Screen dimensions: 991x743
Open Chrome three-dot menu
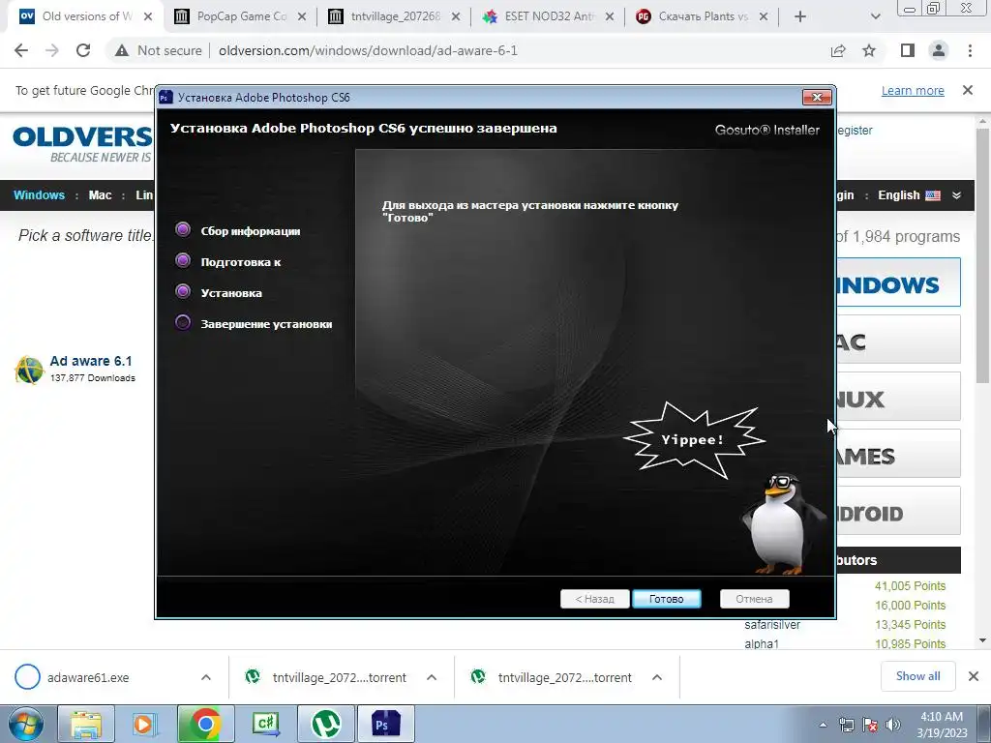970,50
